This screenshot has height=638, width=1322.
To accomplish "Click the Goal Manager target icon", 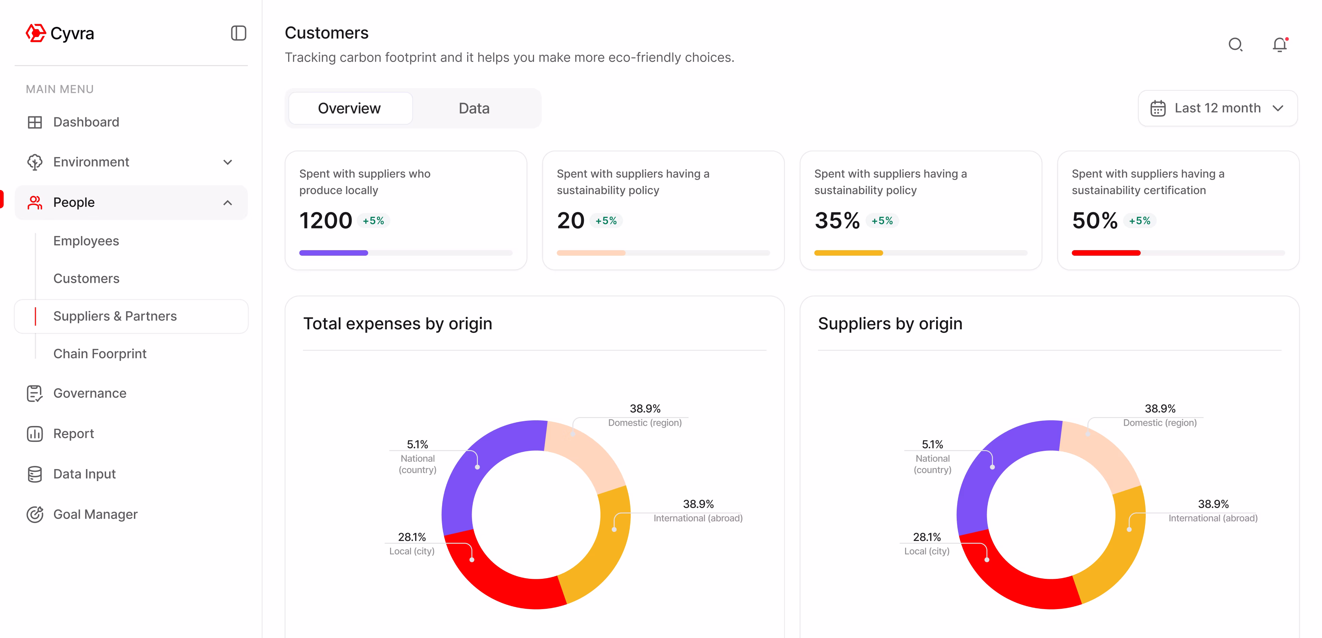I will (x=34, y=514).
